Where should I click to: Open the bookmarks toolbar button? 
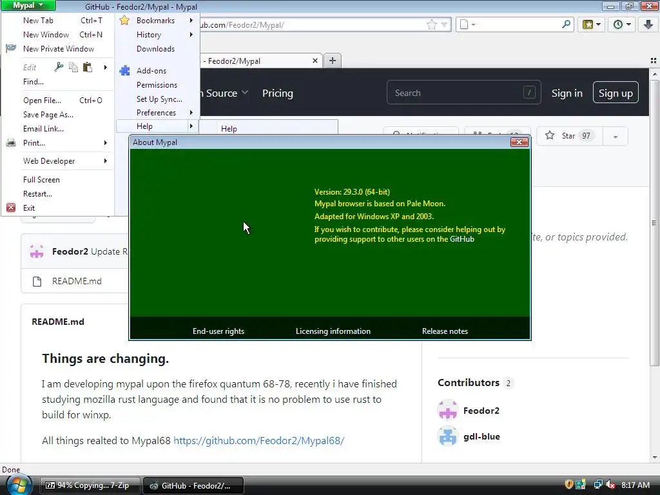point(592,24)
